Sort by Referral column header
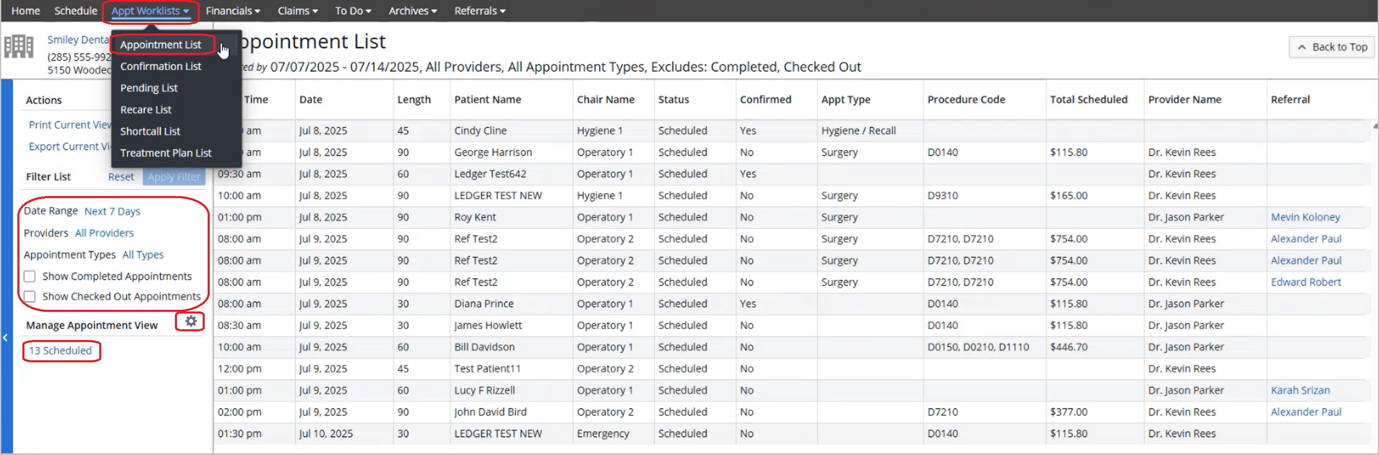The width and height of the screenshot is (1379, 455). [x=1290, y=100]
